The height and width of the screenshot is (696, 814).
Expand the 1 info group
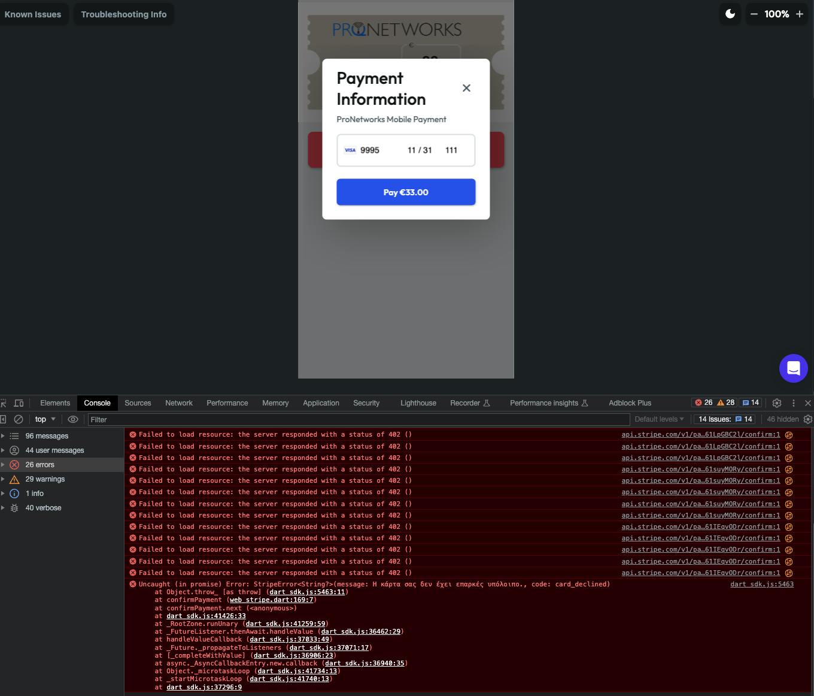click(x=3, y=494)
